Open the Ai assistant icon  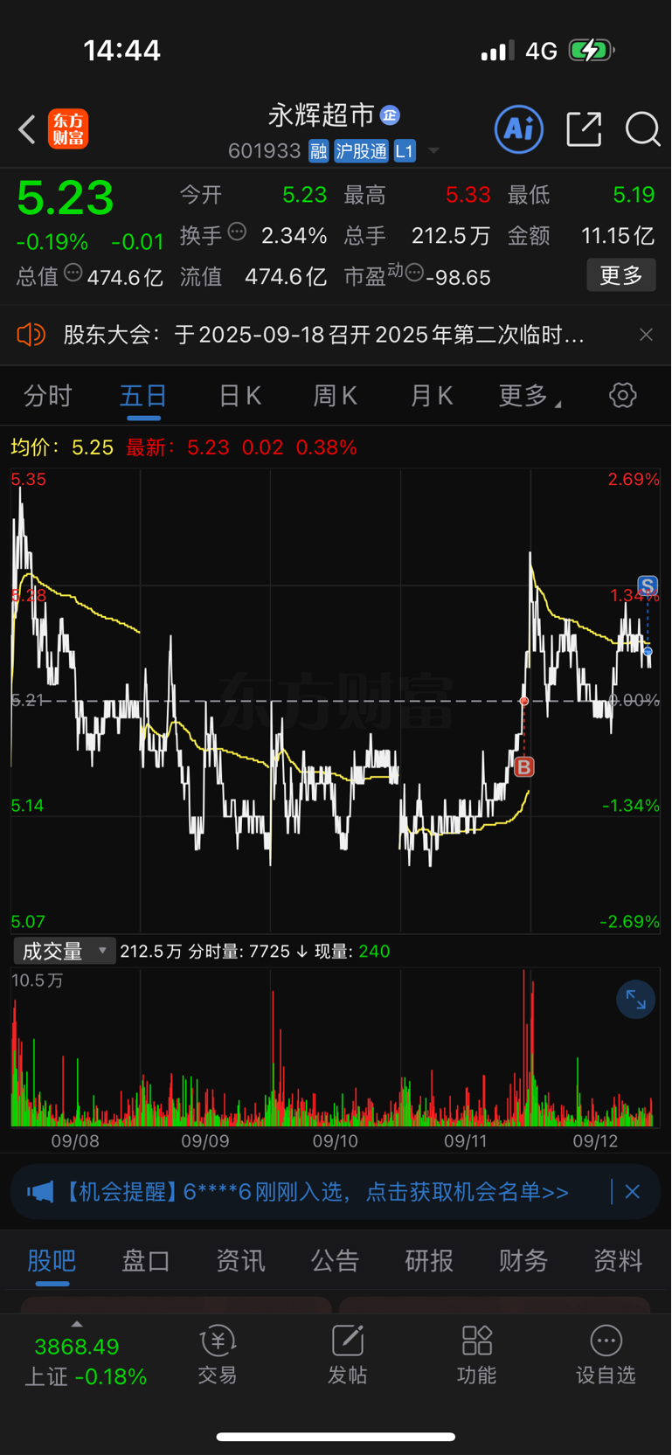(x=519, y=129)
